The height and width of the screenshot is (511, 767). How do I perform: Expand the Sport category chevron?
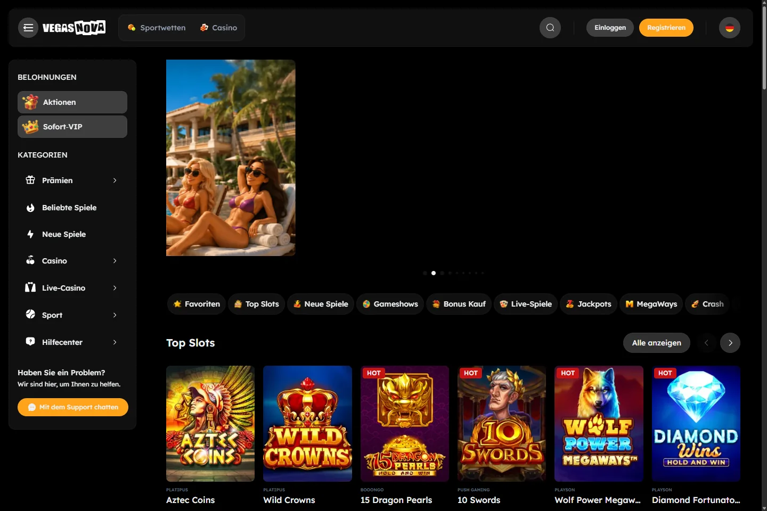pos(115,315)
